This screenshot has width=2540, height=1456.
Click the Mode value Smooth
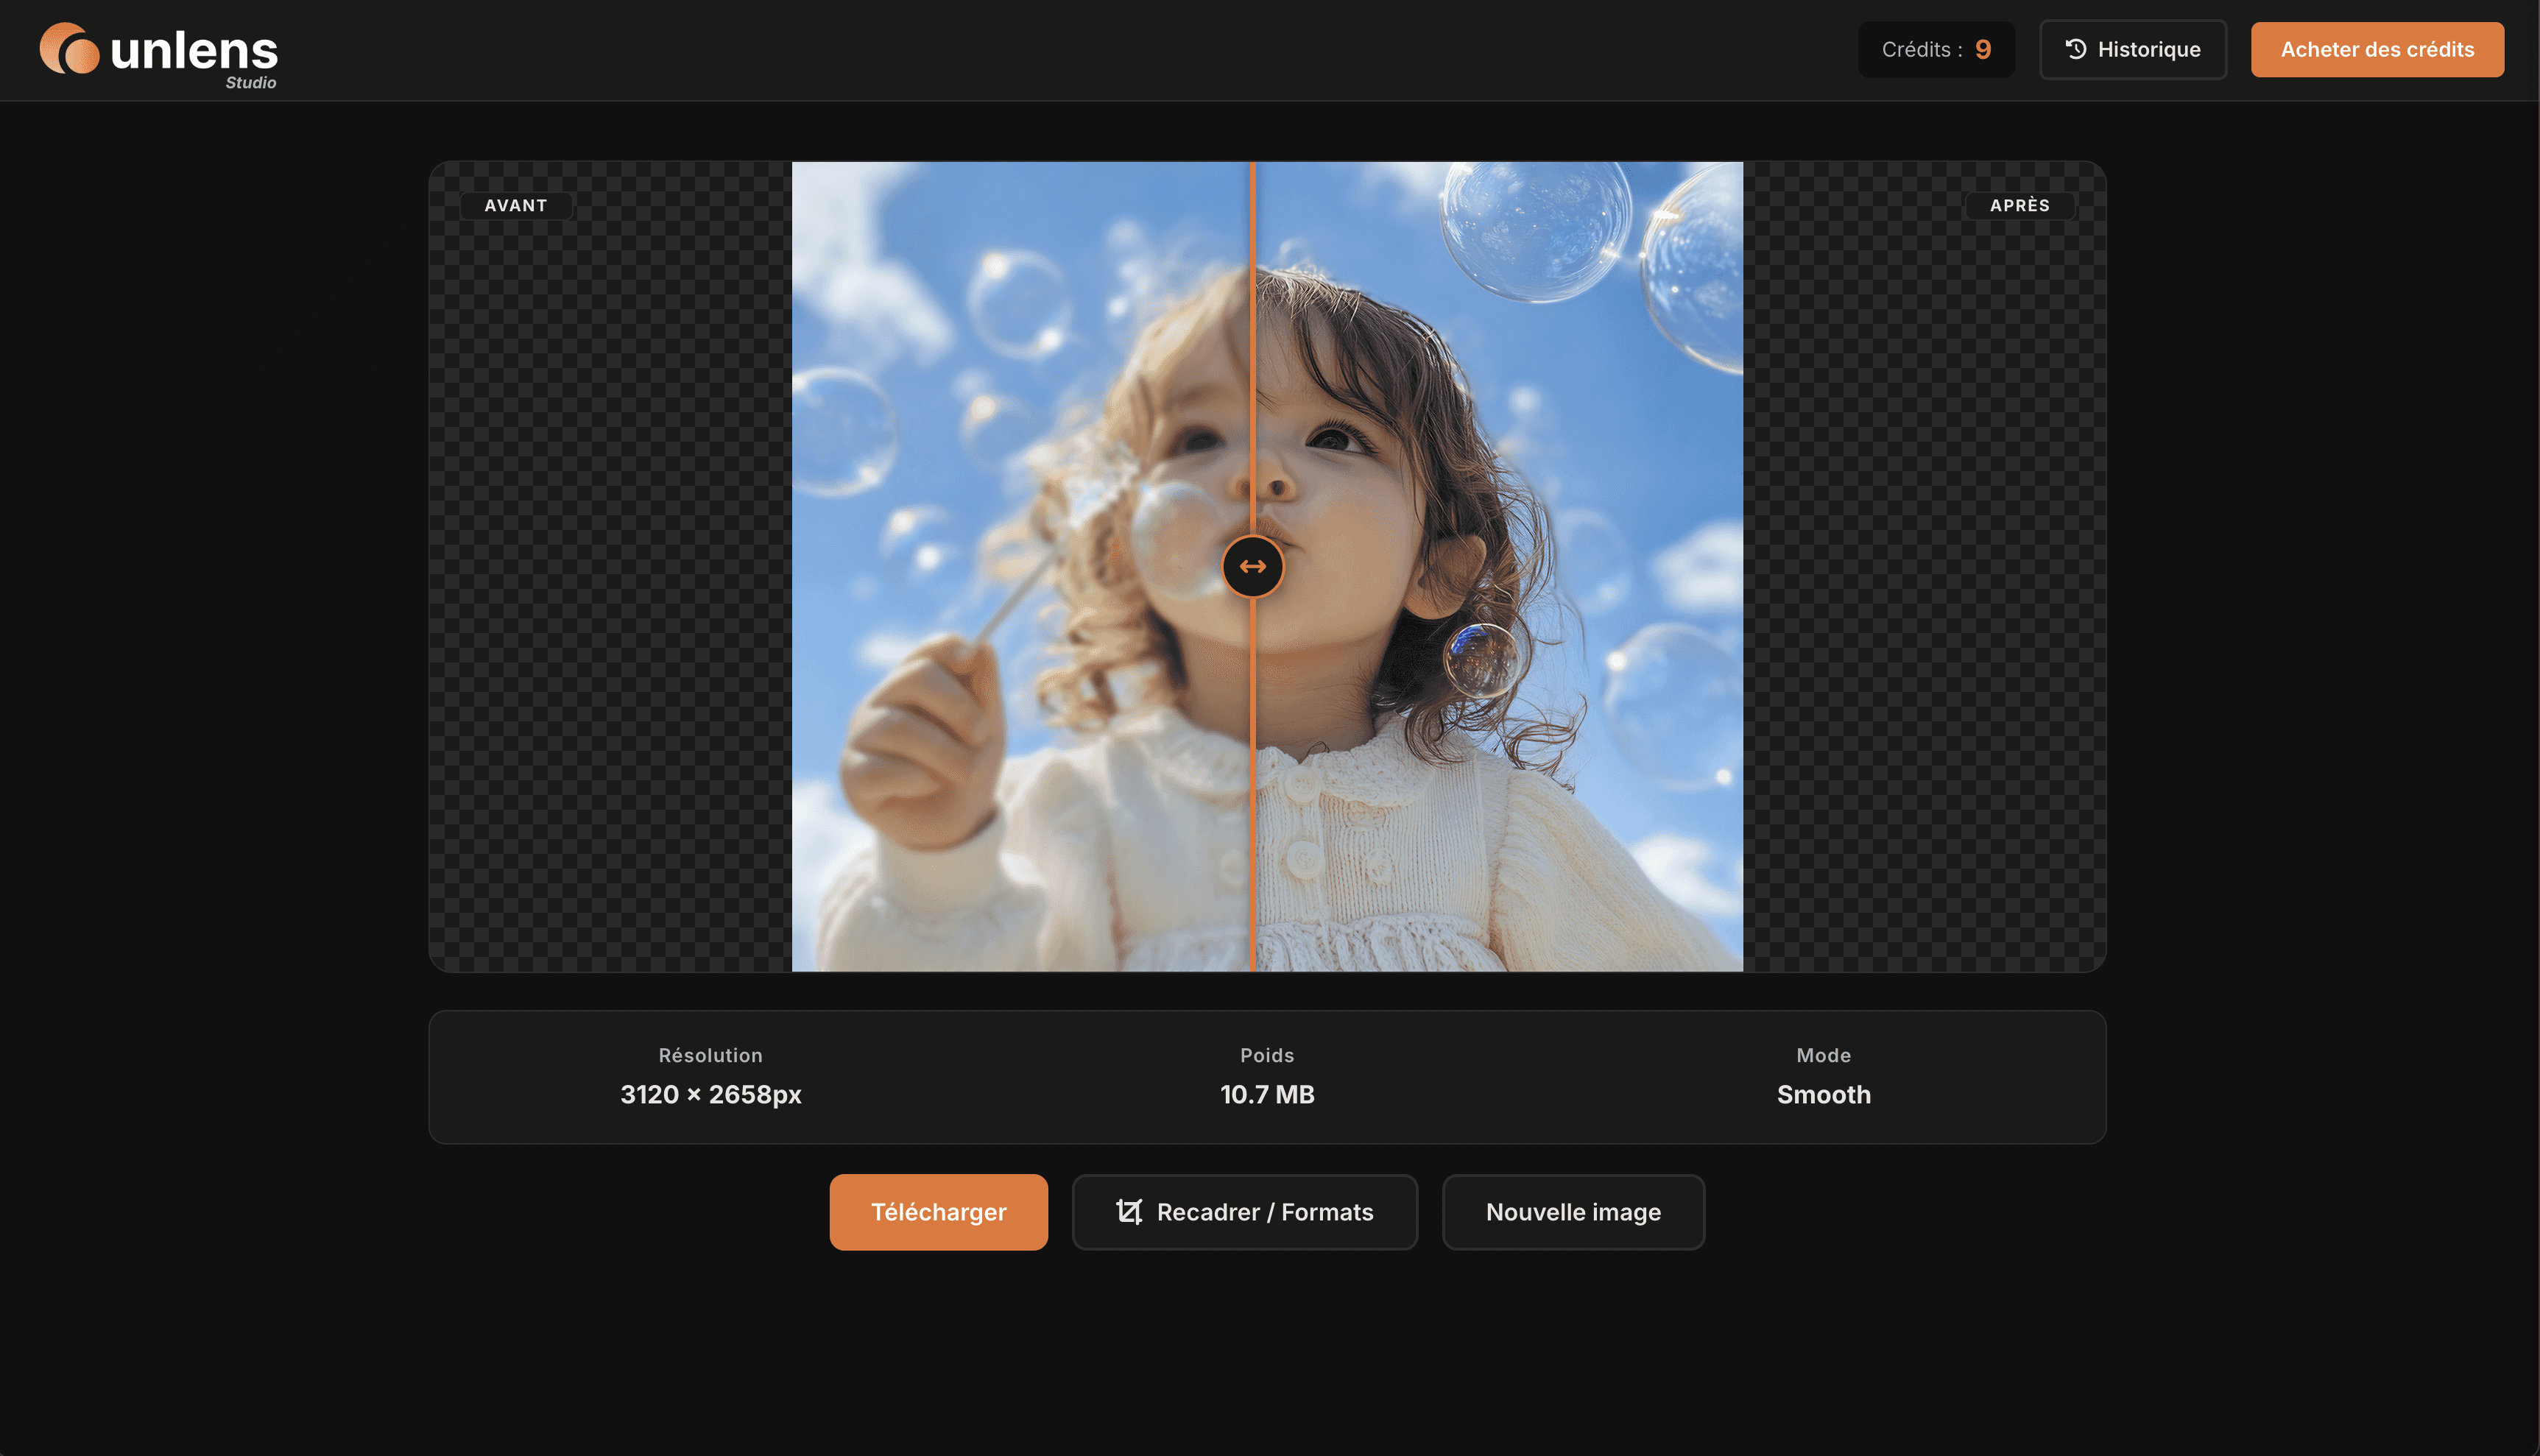coord(1822,1094)
